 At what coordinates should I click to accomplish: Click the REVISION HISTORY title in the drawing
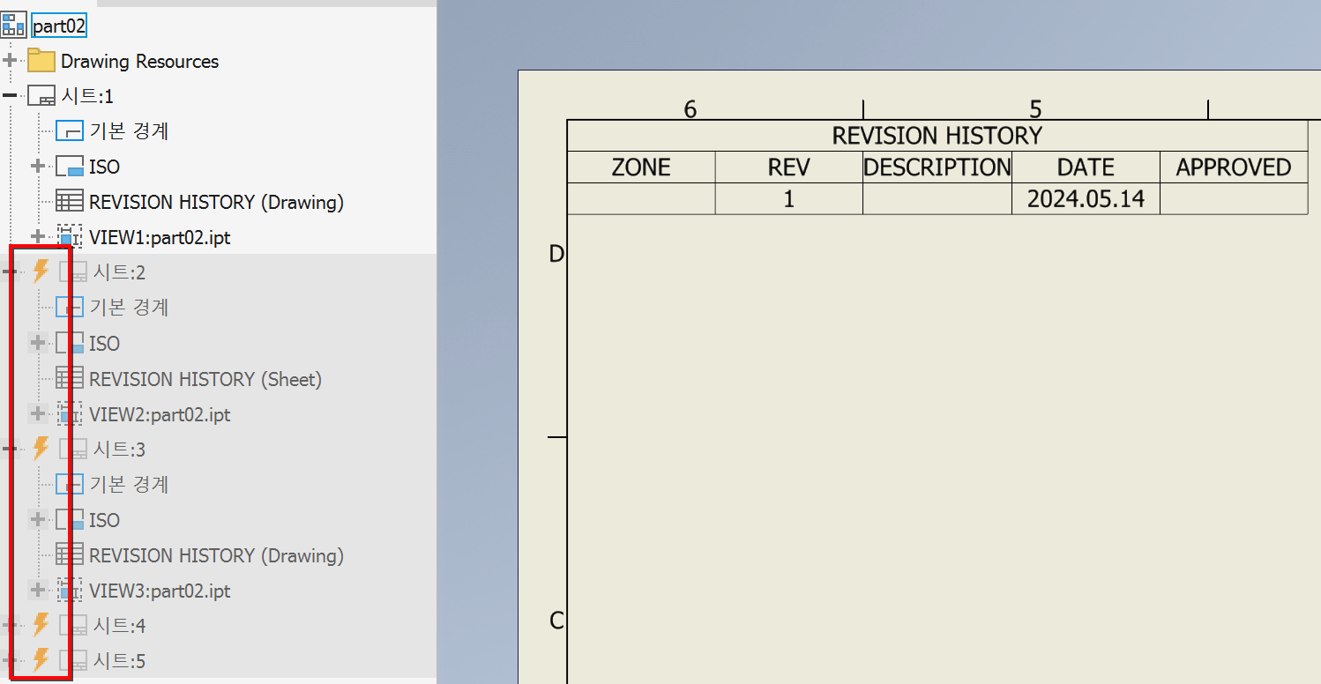click(937, 136)
